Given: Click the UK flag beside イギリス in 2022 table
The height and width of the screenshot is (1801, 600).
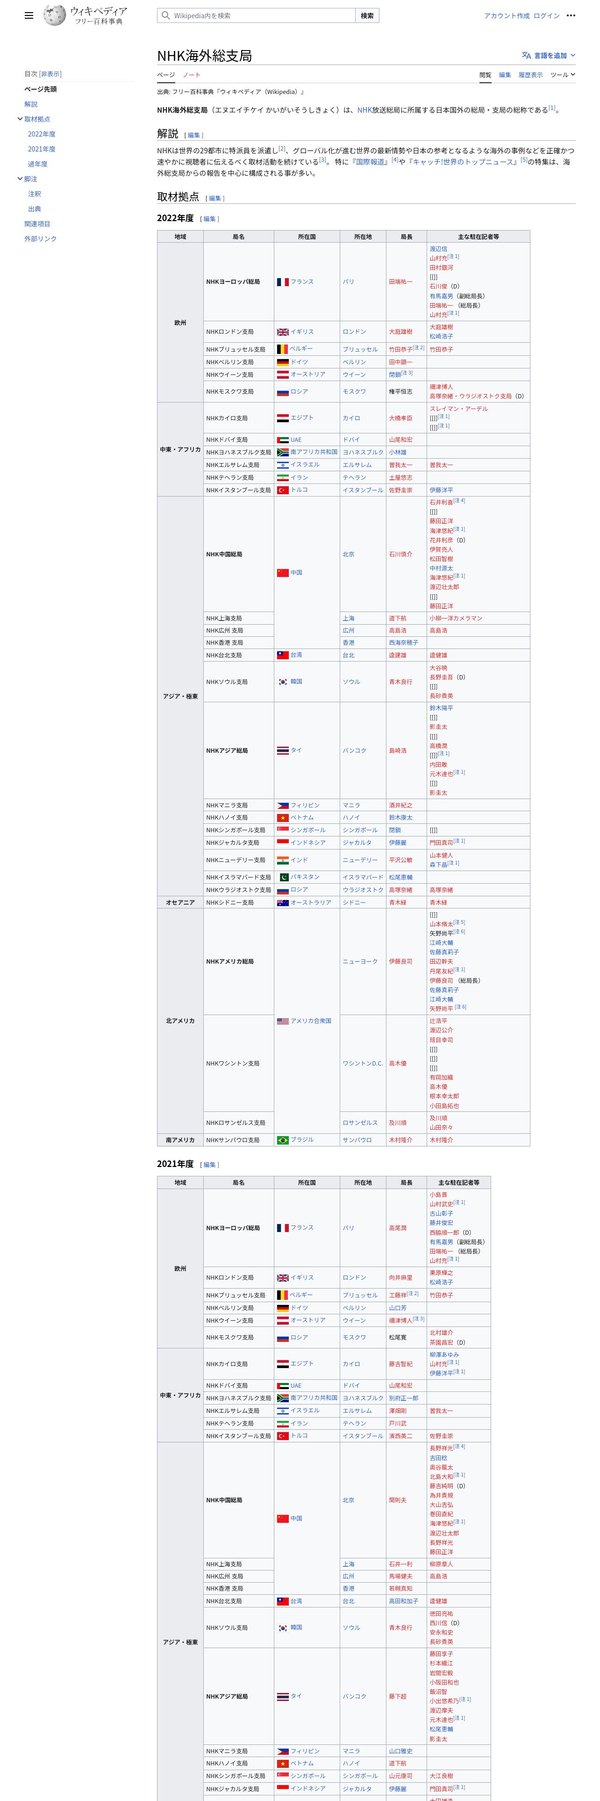Looking at the screenshot, I should (x=283, y=332).
